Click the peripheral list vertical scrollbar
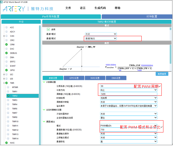This screenshot has width=173, height=146. (x=40, y=85)
